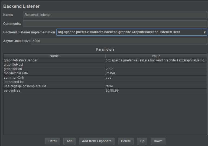Click the 2003 port value cell
The image size is (208, 146).
(x=156, y=69)
